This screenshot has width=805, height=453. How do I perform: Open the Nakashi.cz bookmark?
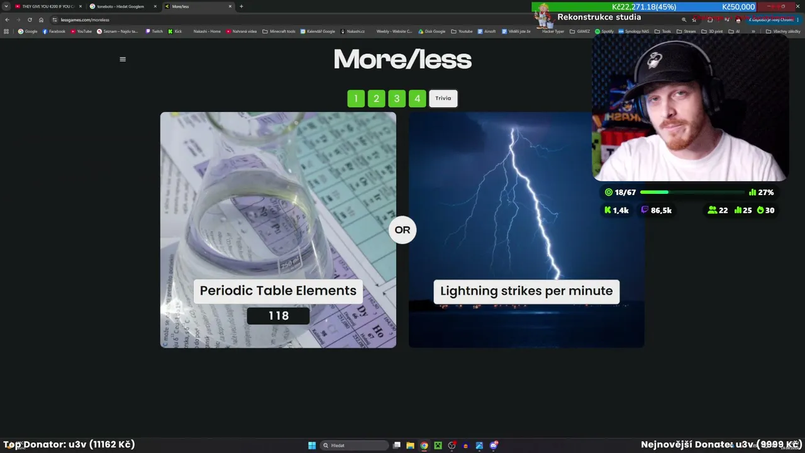point(353,31)
